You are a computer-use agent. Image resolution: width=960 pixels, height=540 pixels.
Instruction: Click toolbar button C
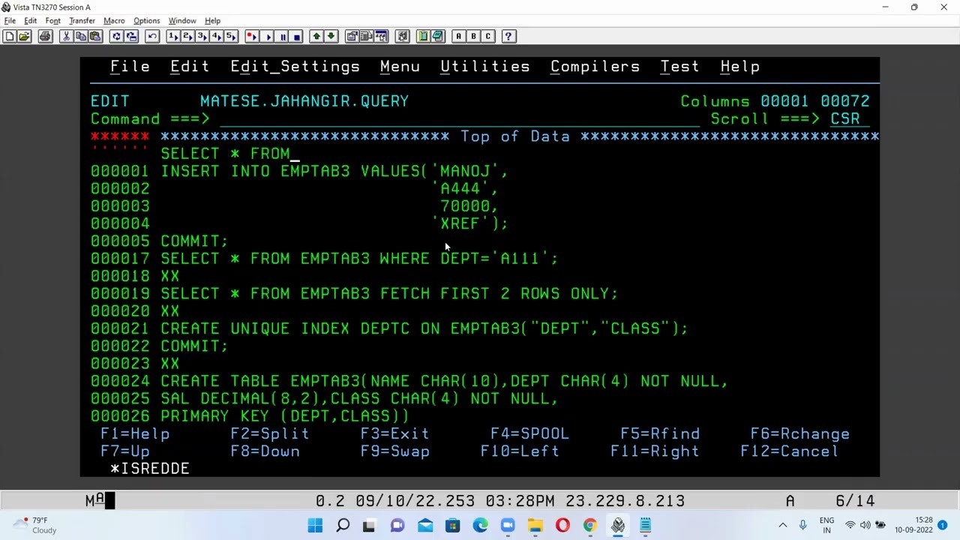[487, 36]
